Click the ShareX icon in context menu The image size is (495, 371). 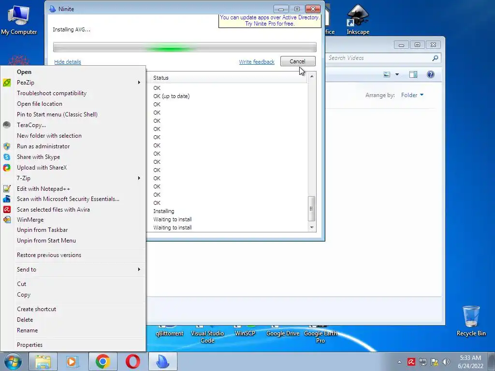pyautogui.click(x=7, y=168)
